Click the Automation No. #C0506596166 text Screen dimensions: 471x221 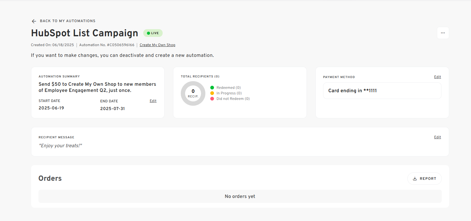pyautogui.click(x=107, y=45)
